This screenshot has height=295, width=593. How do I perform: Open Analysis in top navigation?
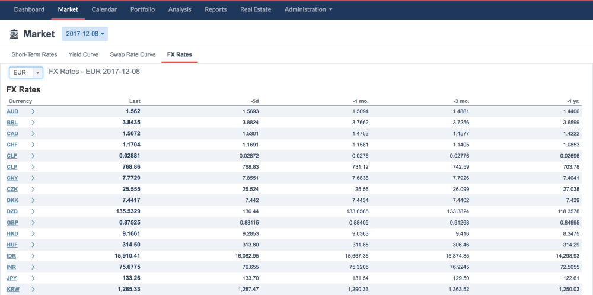click(x=180, y=9)
